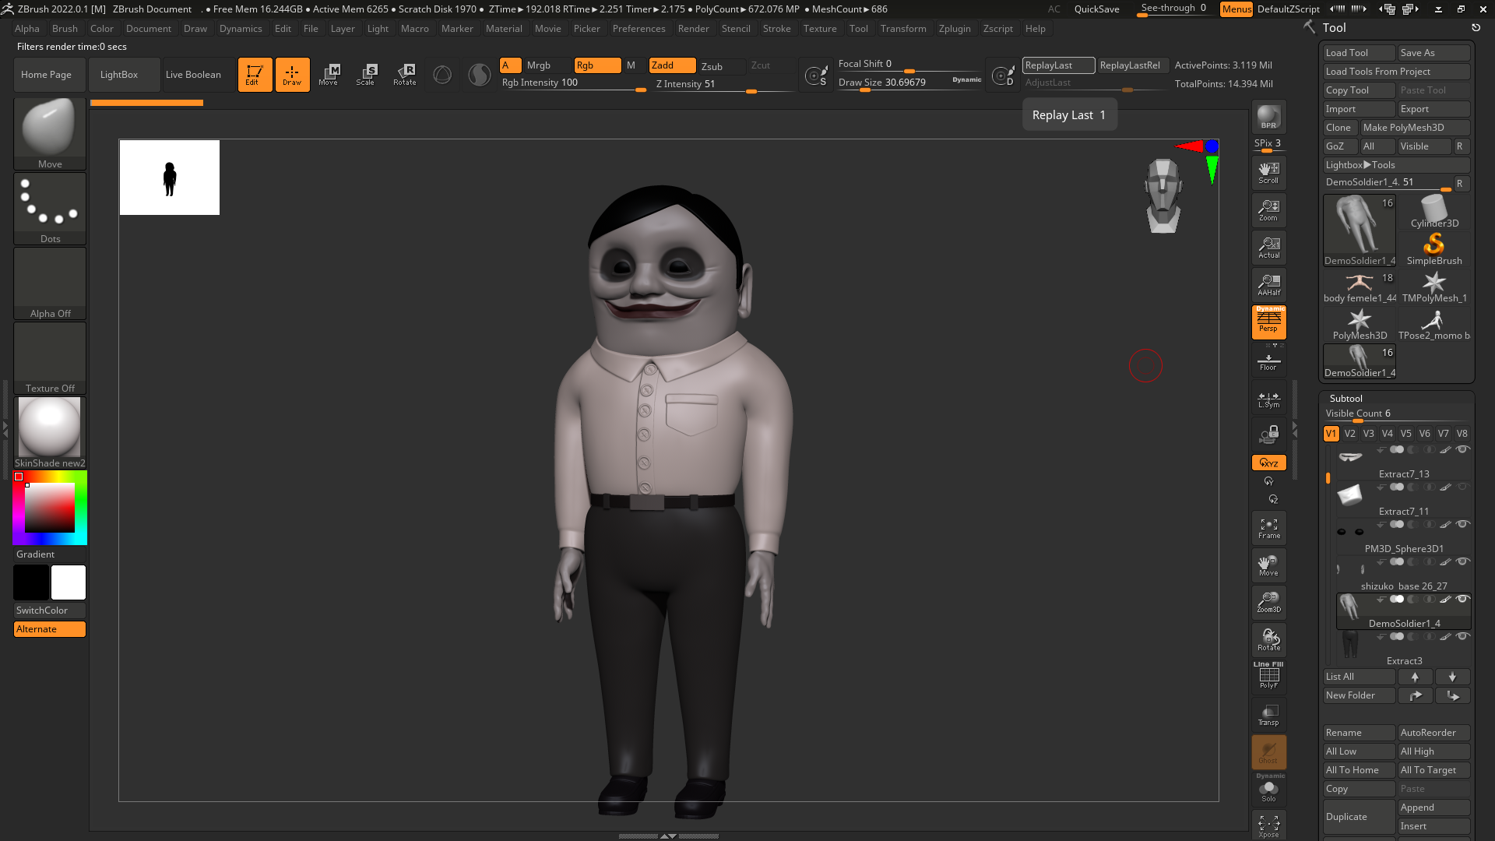Open the Zplugin menu
Viewport: 1495px width, 841px height.
tap(954, 29)
